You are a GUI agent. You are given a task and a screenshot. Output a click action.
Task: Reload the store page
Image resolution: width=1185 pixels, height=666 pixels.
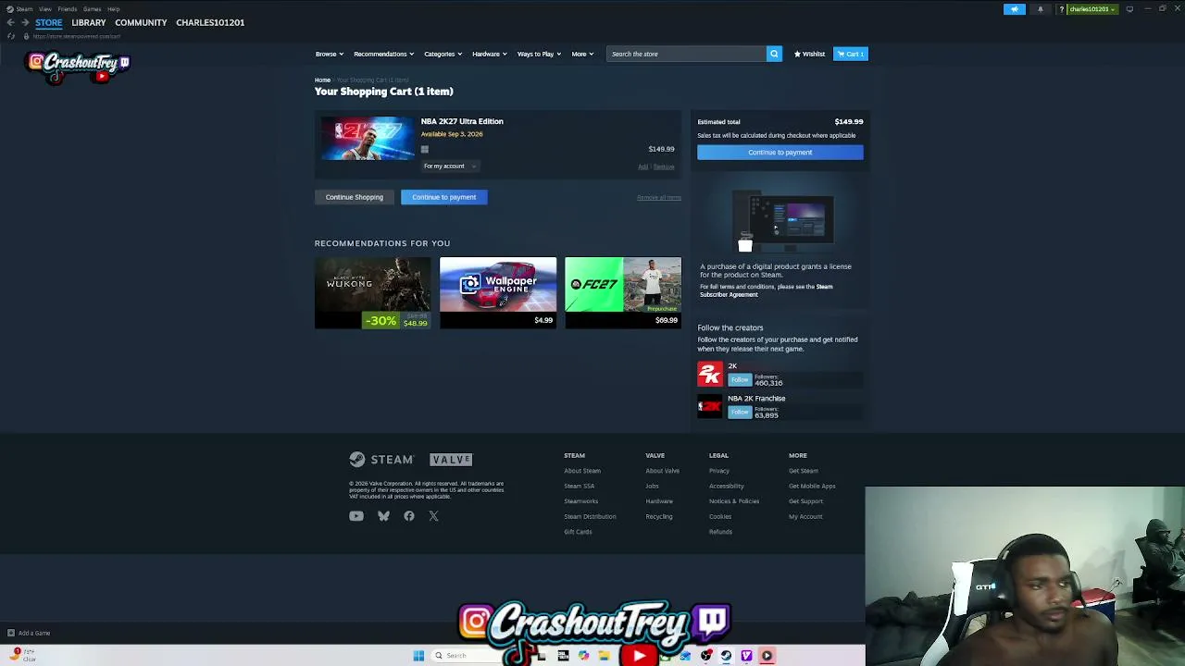point(11,36)
